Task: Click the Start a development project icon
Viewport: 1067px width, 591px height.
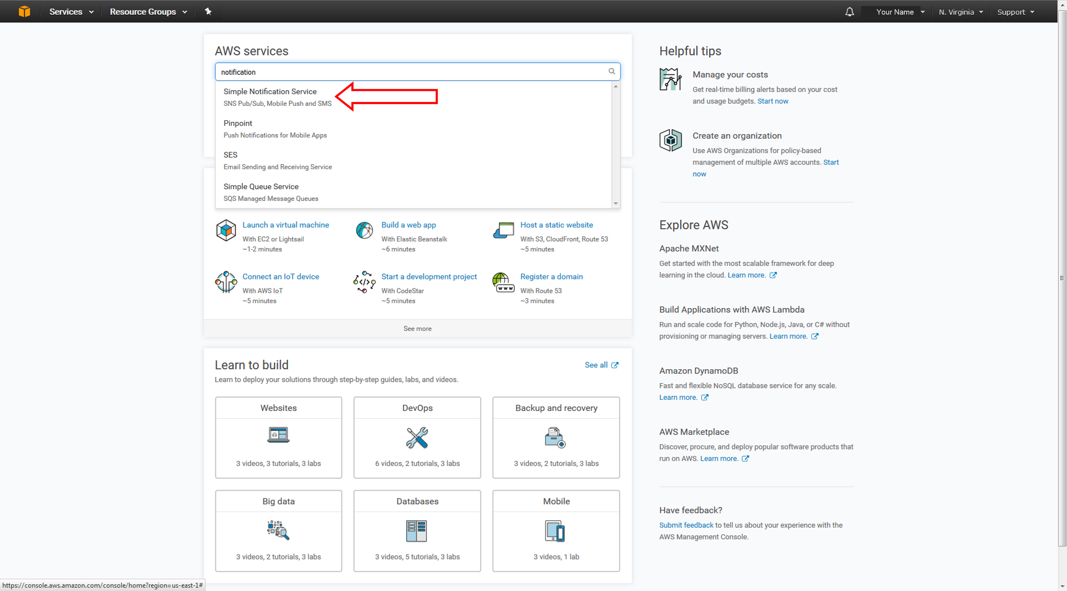Action: click(x=365, y=282)
